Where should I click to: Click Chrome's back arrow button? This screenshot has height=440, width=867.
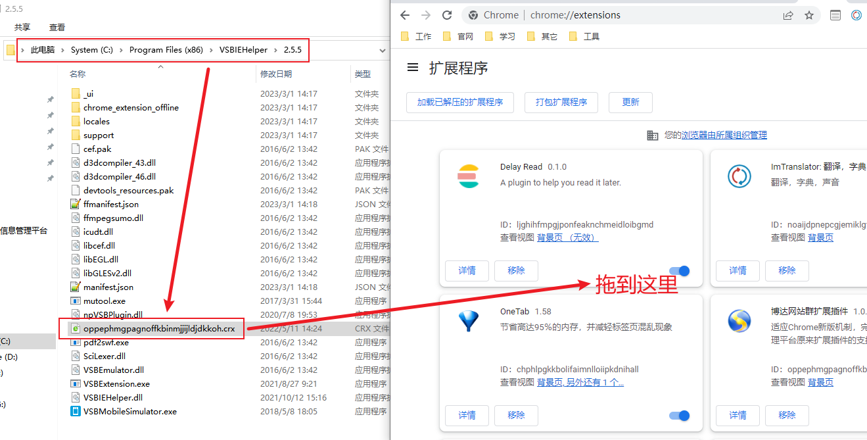coord(405,15)
